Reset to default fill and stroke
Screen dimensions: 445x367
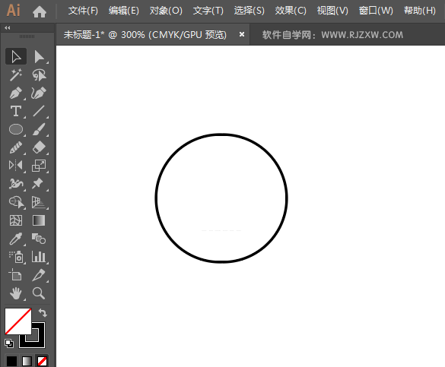[9, 343]
